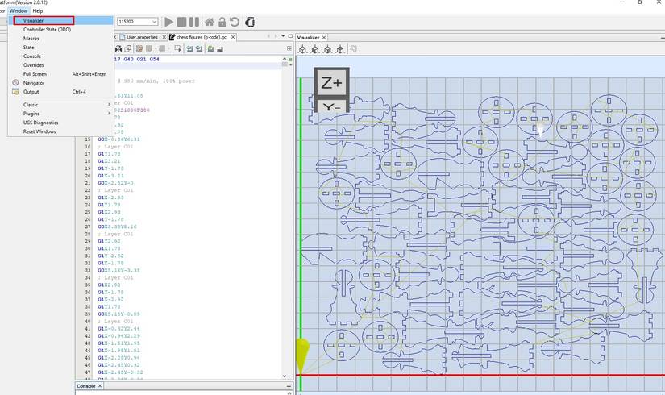The width and height of the screenshot is (665, 395).
Task: Choose Macros in the Window menu
Action: (x=31, y=38)
